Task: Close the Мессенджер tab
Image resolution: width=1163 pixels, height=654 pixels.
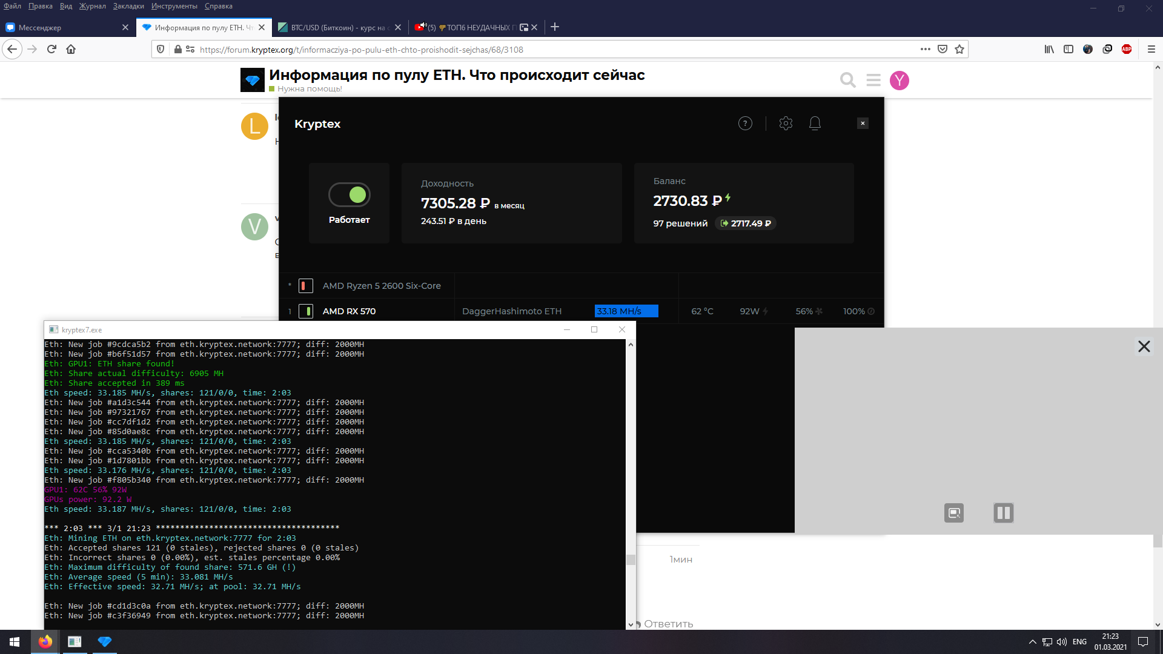Action: pyautogui.click(x=125, y=27)
